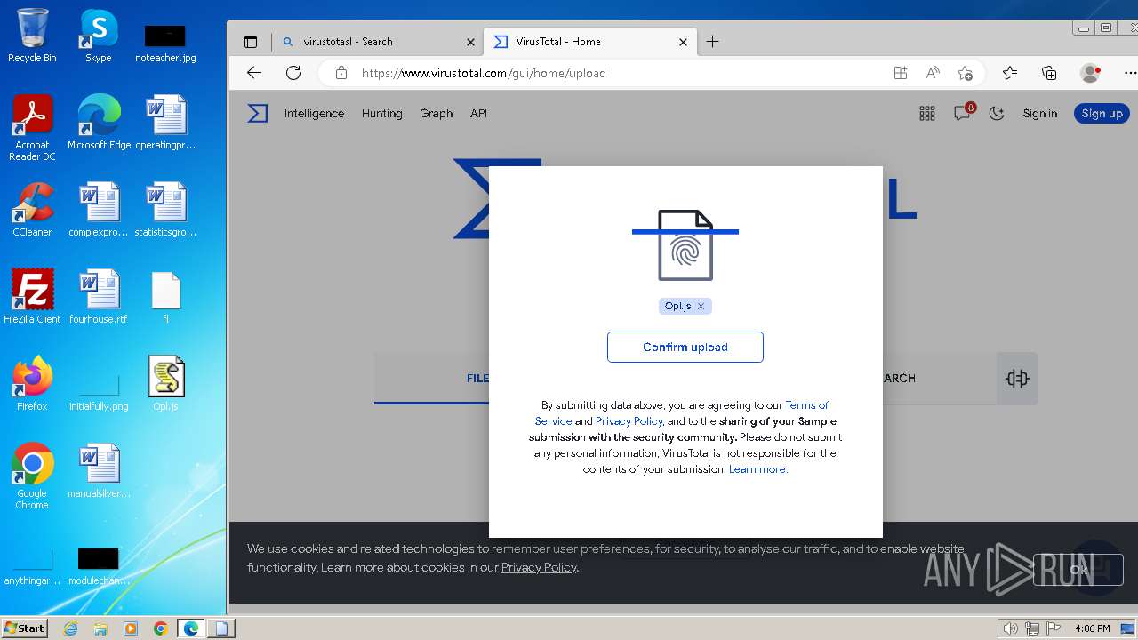The height and width of the screenshot is (640, 1138).
Task: Click the tab actions menu icon
Action: point(251,42)
